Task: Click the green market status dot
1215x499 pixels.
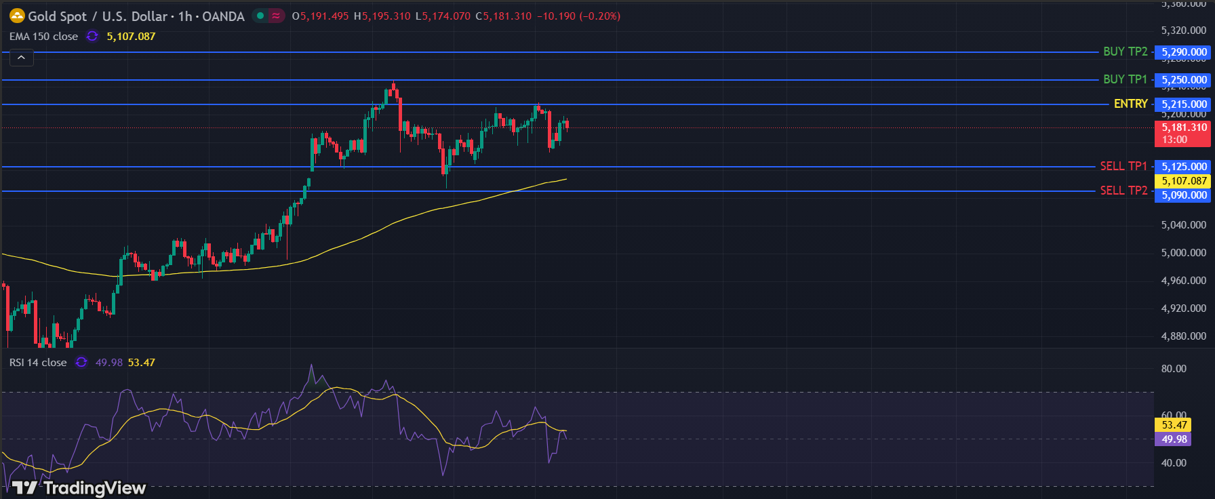Action: (260, 16)
